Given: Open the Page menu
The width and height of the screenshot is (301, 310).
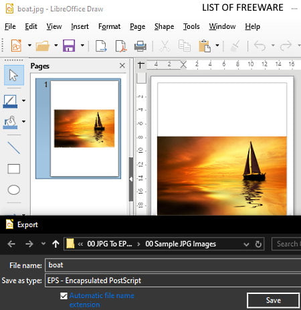Looking at the screenshot, I should pyautogui.click(x=138, y=27).
